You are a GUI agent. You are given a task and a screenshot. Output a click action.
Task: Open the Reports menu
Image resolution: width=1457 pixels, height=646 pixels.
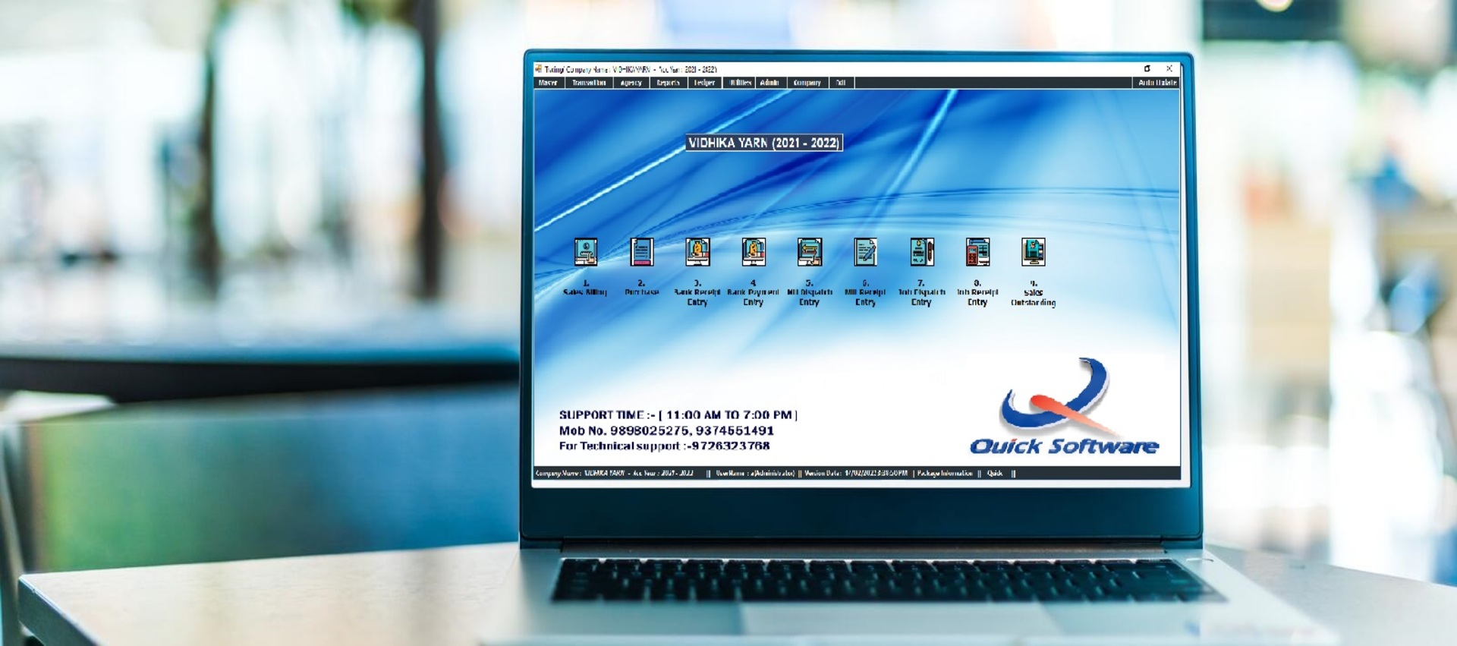click(669, 83)
